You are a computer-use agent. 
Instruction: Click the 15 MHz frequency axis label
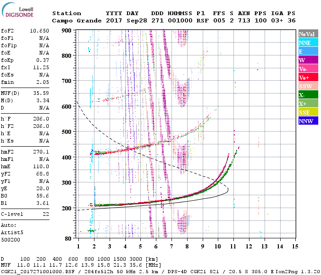click(x=295, y=246)
